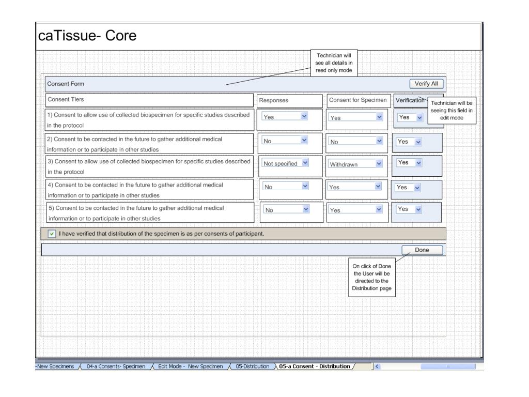Click the 'I have verified that distribution' statement text
Viewport: 529px width, 397px height.
pyautogui.click(x=161, y=234)
